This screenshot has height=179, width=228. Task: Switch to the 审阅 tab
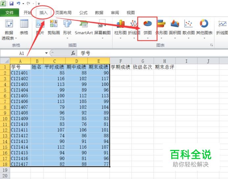(x=115, y=13)
